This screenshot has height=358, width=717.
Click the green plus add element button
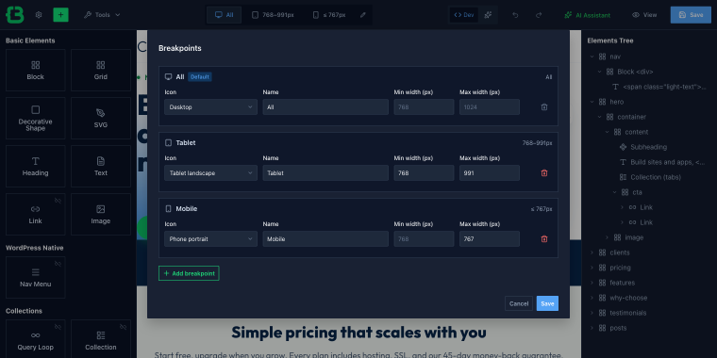coord(60,15)
